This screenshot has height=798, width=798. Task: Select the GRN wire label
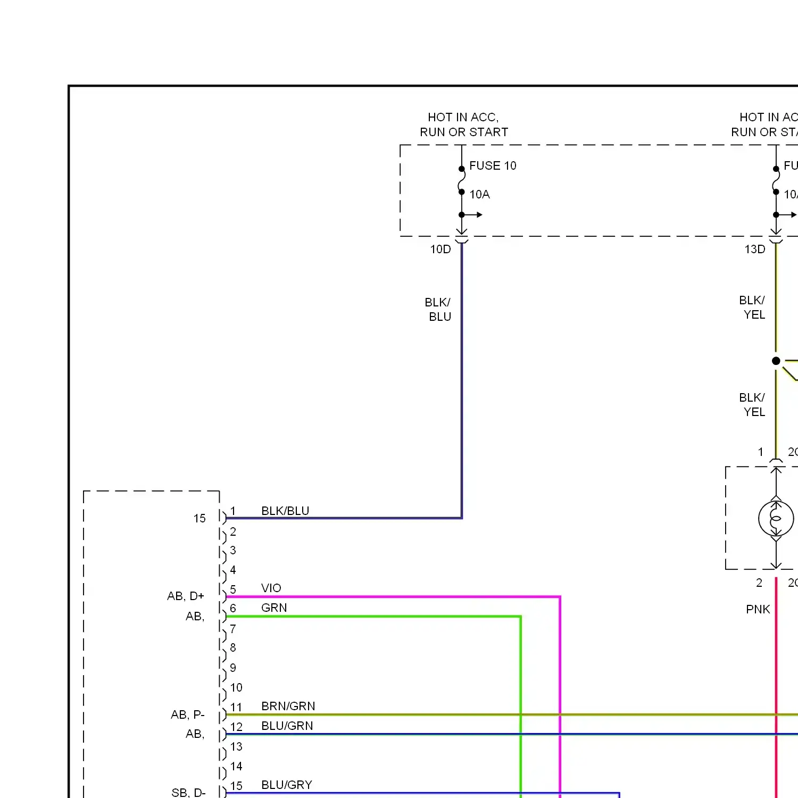coord(274,608)
